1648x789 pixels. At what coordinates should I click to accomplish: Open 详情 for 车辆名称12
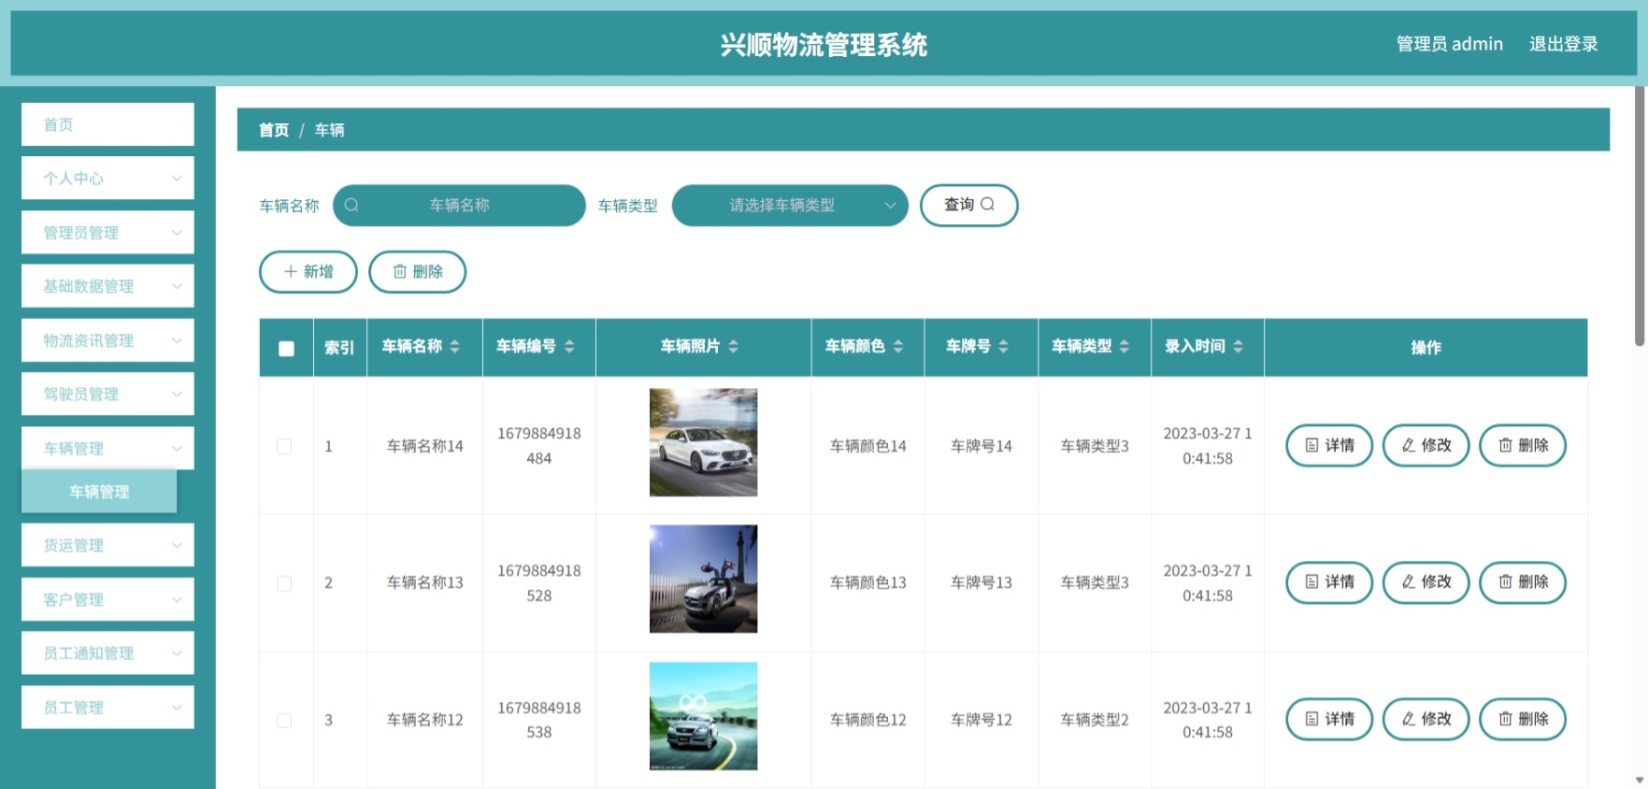(1329, 719)
